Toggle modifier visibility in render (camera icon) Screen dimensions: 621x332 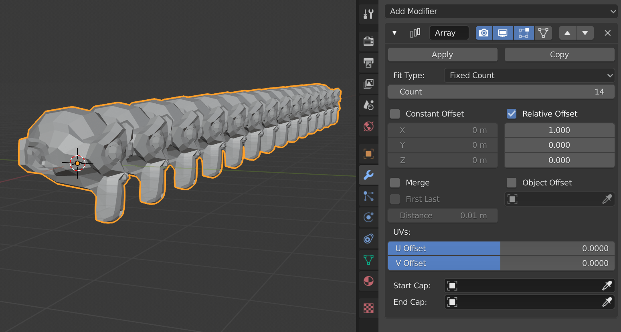(x=483, y=33)
